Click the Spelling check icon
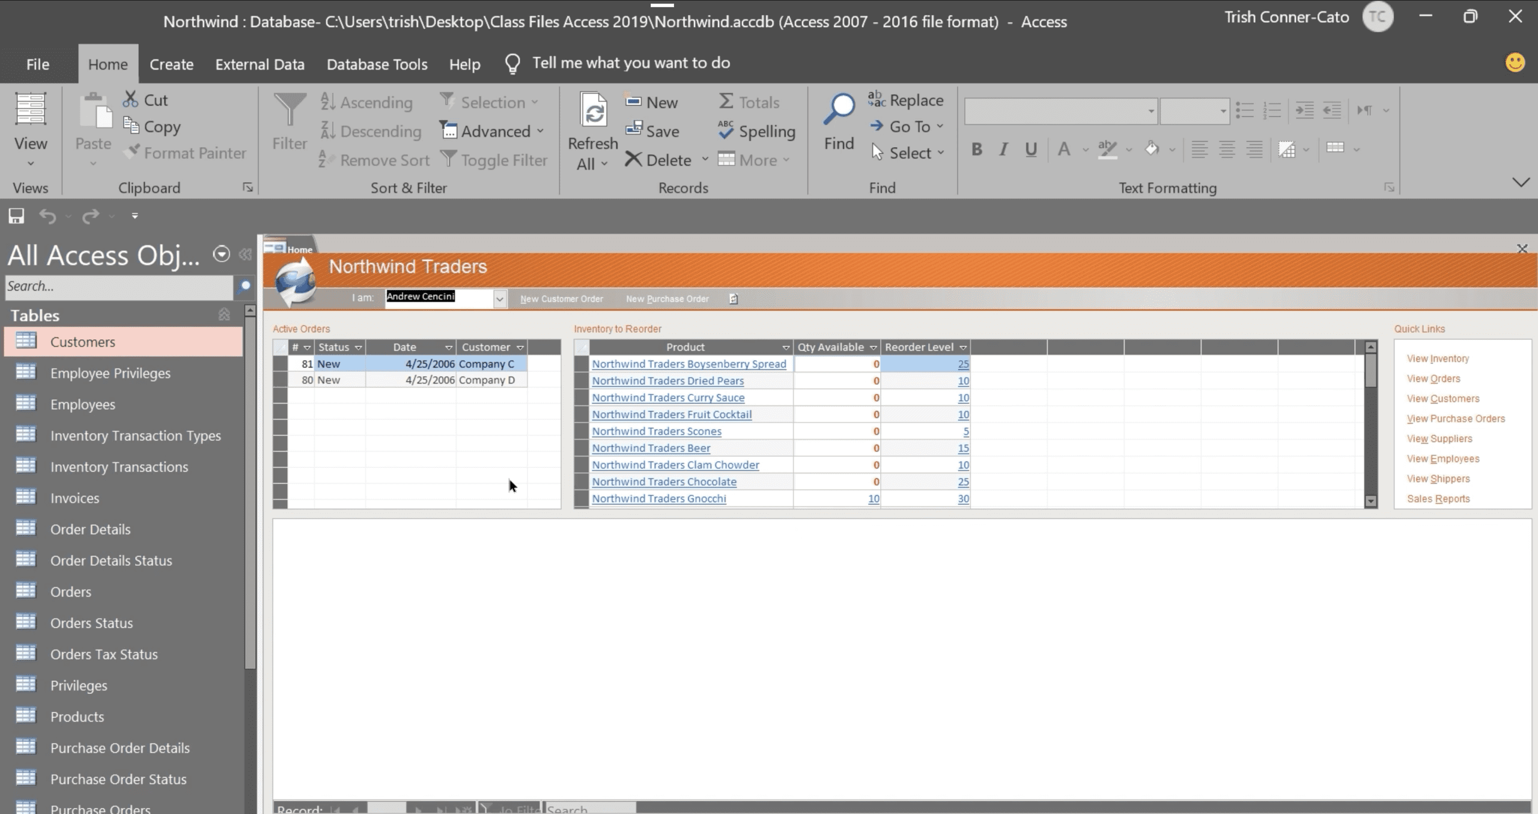The width and height of the screenshot is (1538, 814). [x=726, y=131]
